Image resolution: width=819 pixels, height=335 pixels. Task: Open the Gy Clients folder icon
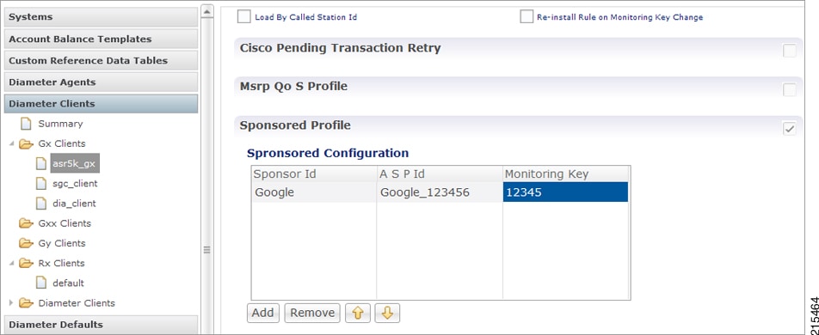click(26, 243)
